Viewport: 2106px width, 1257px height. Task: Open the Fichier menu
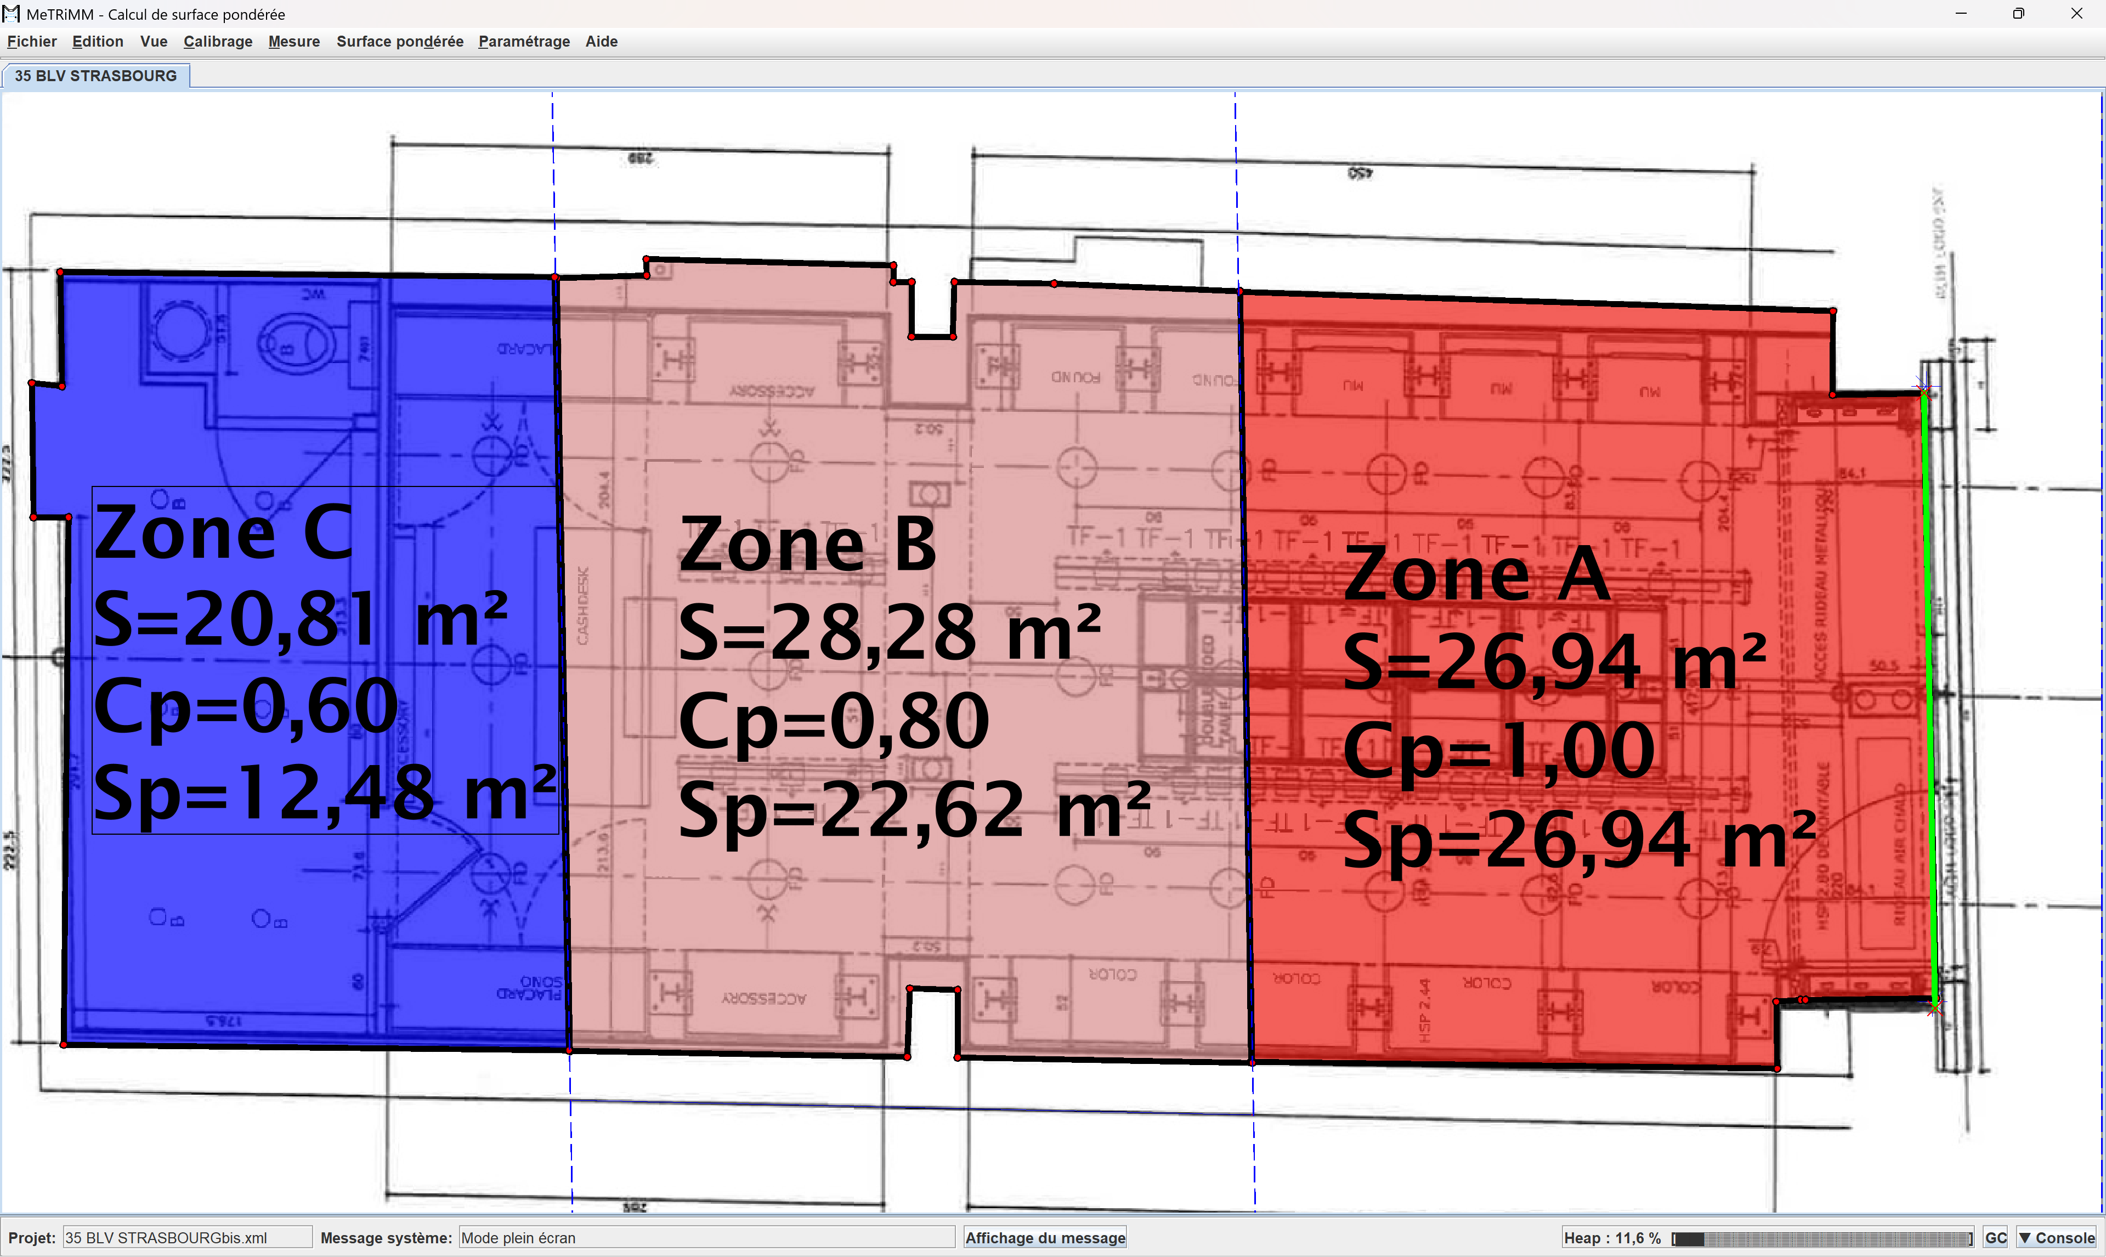(x=32, y=42)
